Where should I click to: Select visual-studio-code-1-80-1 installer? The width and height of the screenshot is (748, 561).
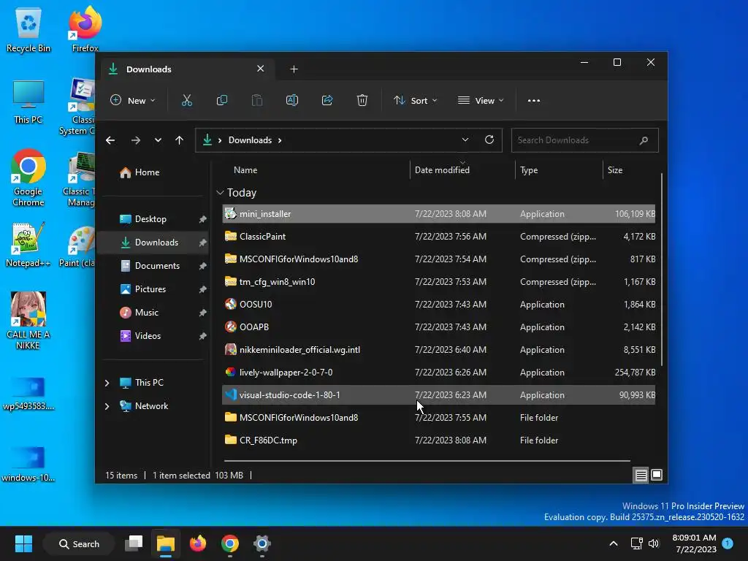click(x=438, y=395)
